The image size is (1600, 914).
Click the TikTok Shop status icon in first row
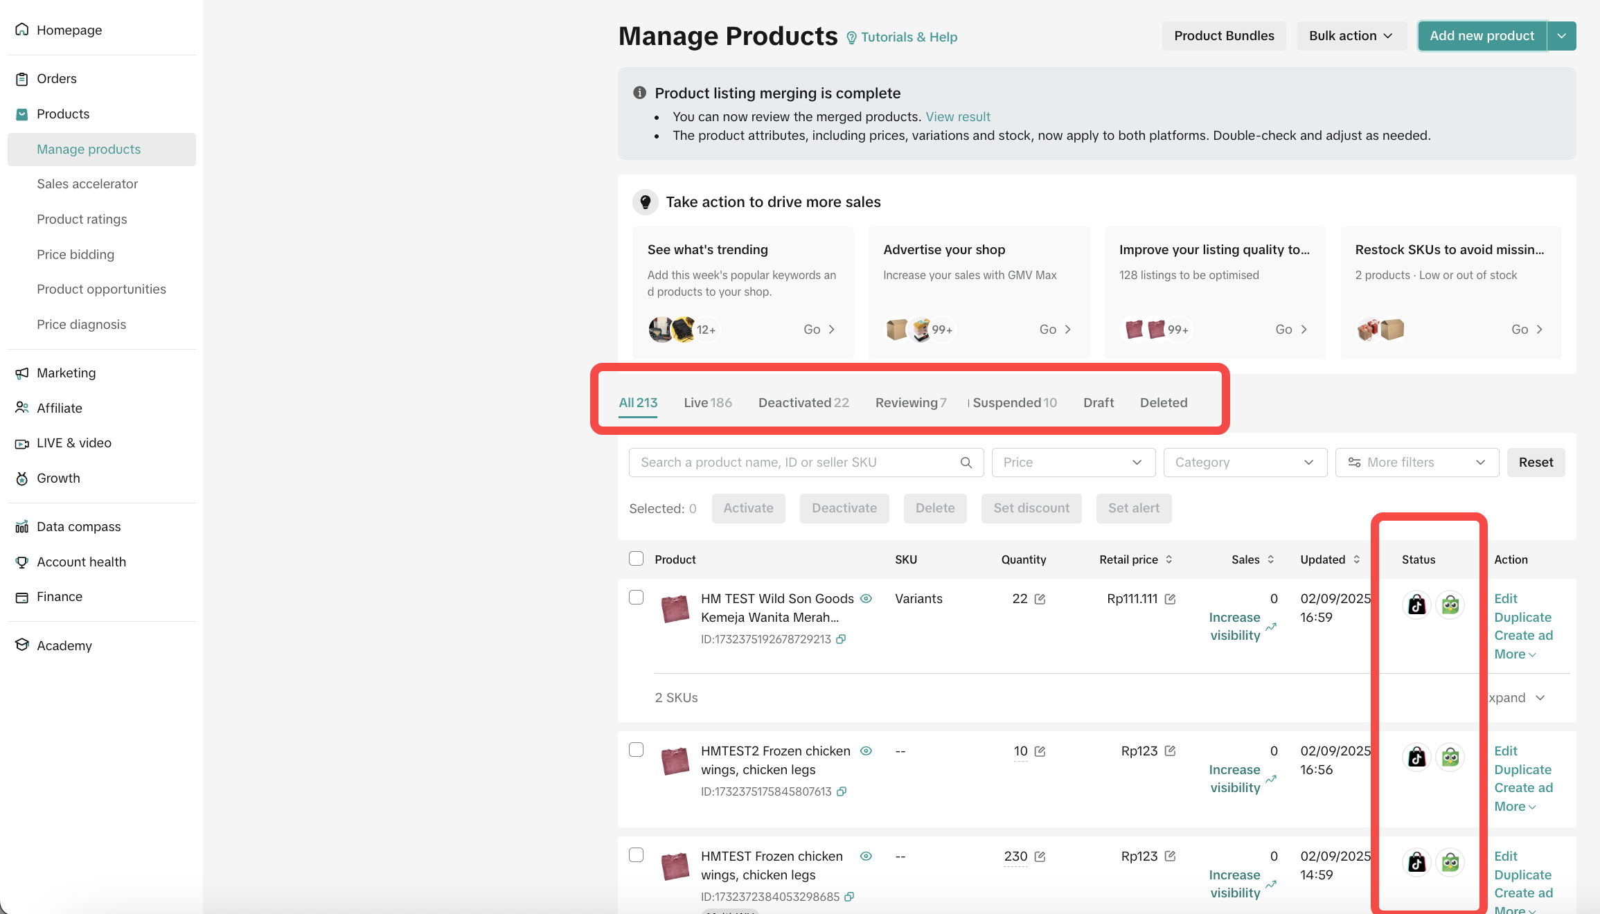click(1416, 605)
